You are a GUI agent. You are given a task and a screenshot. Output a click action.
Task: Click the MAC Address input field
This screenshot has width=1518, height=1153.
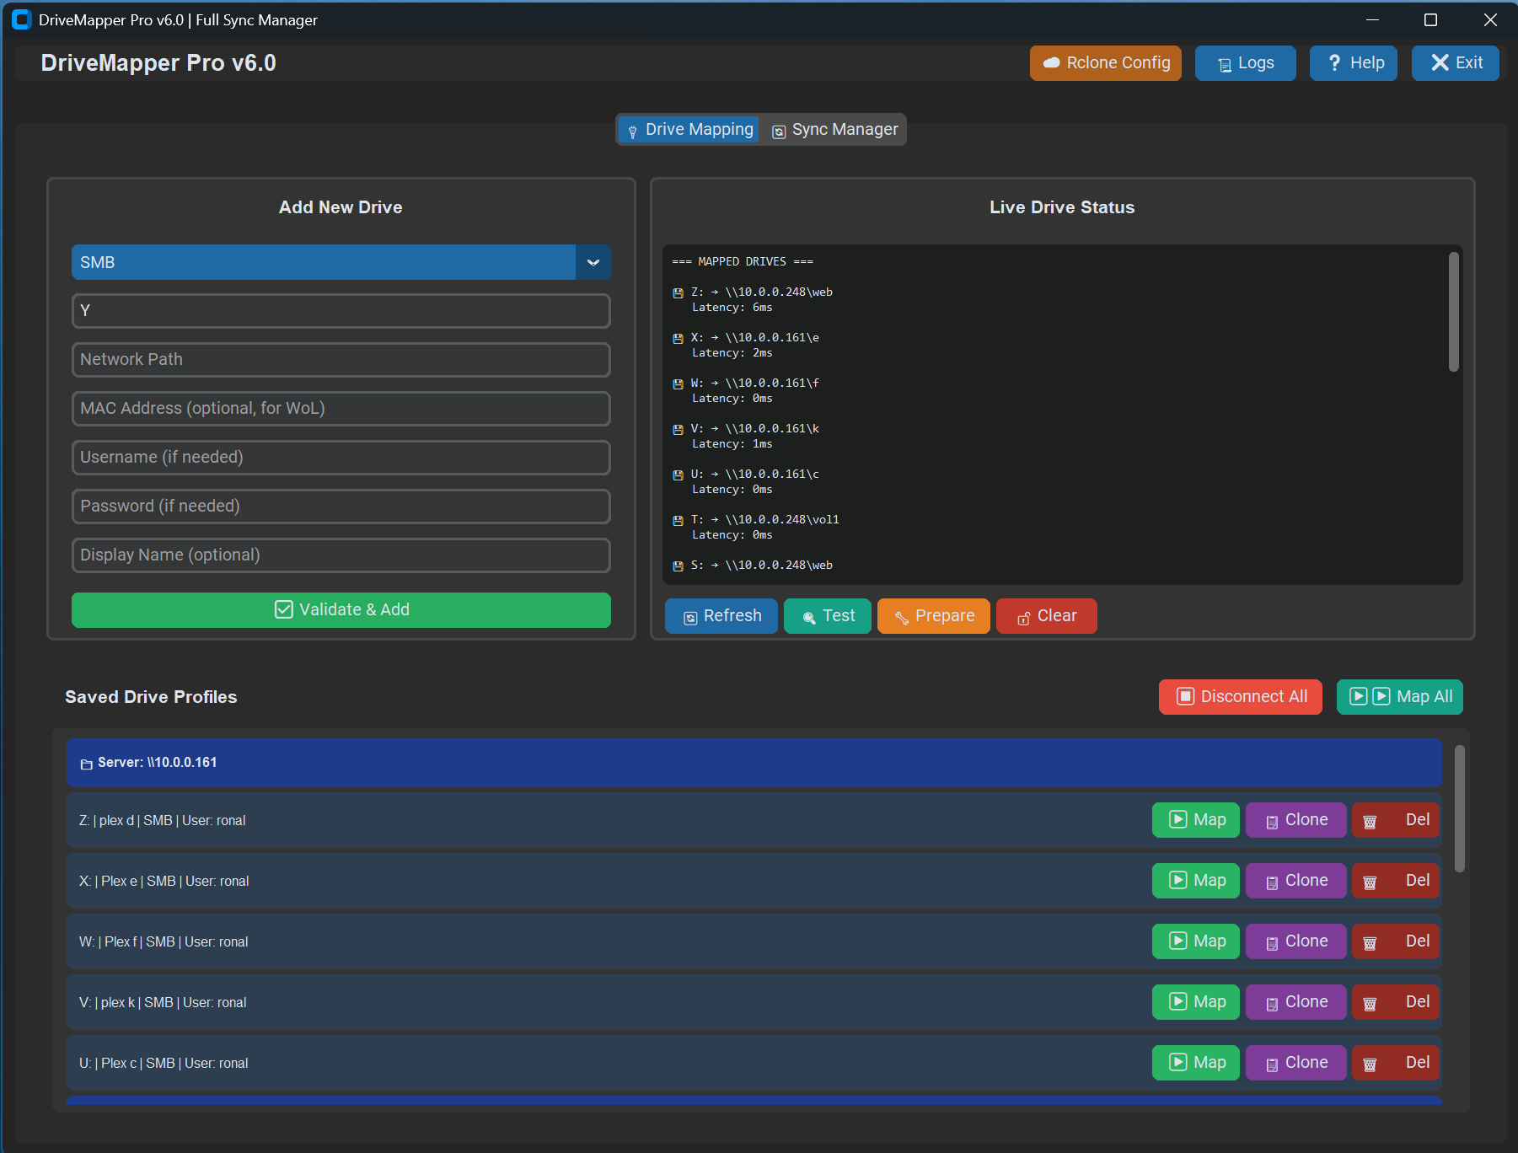341,409
